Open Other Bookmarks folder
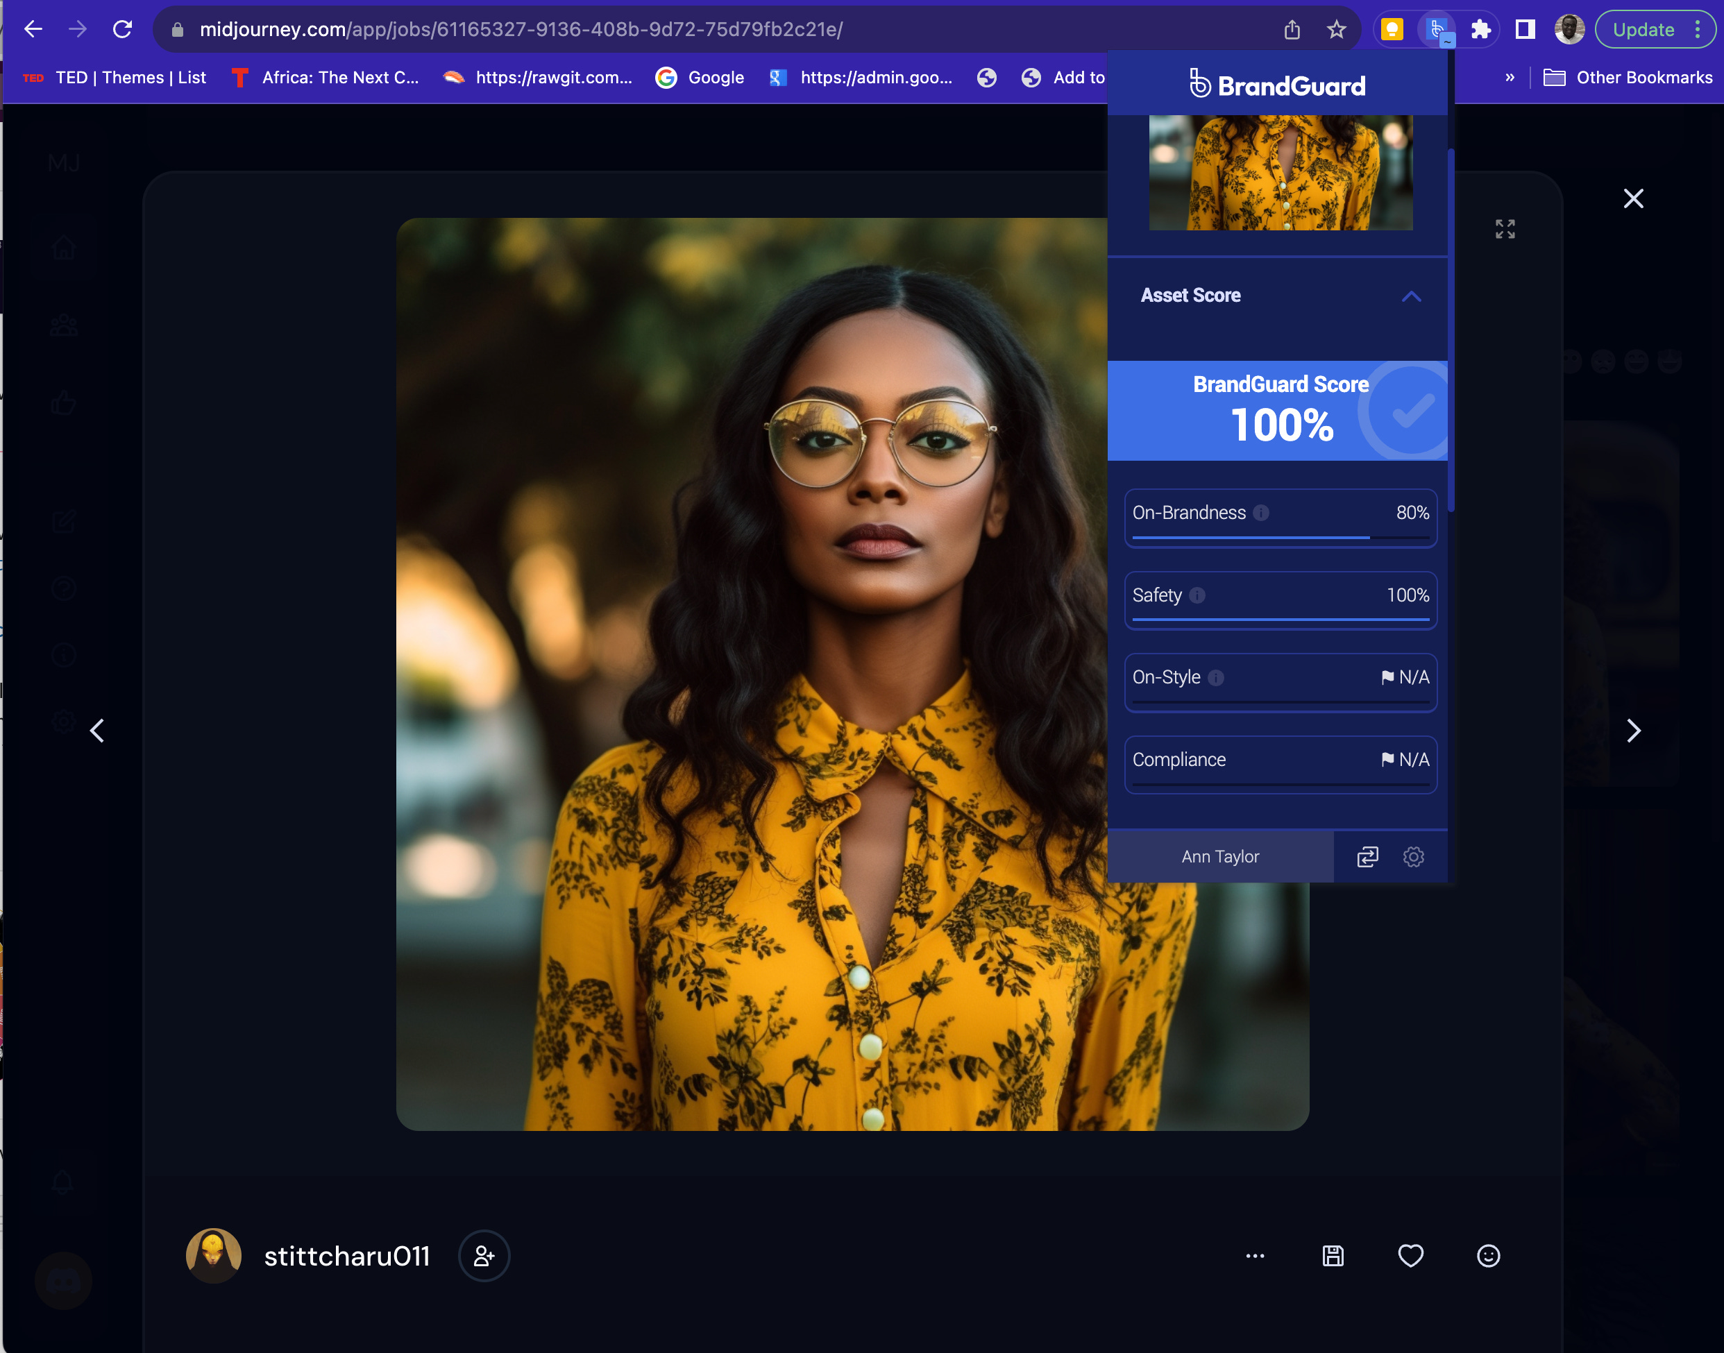The width and height of the screenshot is (1724, 1353). coord(1629,77)
